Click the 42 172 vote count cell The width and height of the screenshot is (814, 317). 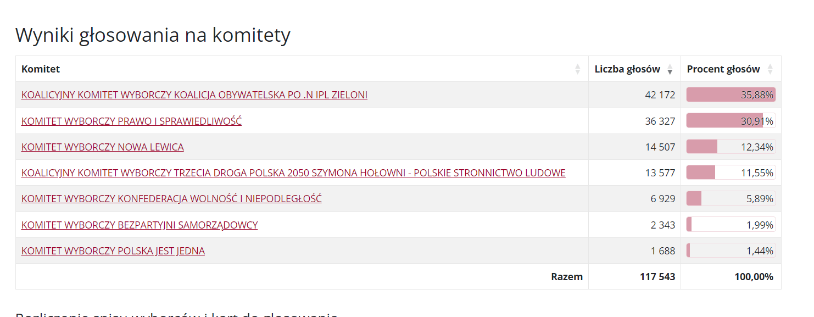coord(660,95)
